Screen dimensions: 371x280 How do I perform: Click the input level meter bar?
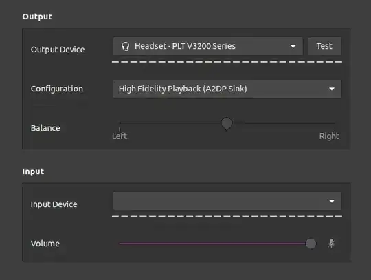(227, 217)
